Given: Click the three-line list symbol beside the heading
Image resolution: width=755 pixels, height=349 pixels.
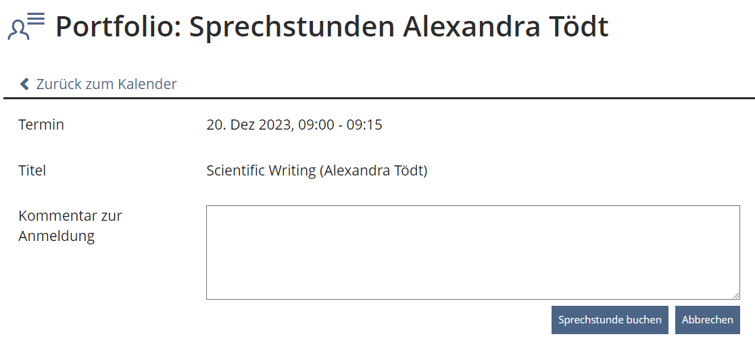Looking at the screenshot, I should [36, 19].
